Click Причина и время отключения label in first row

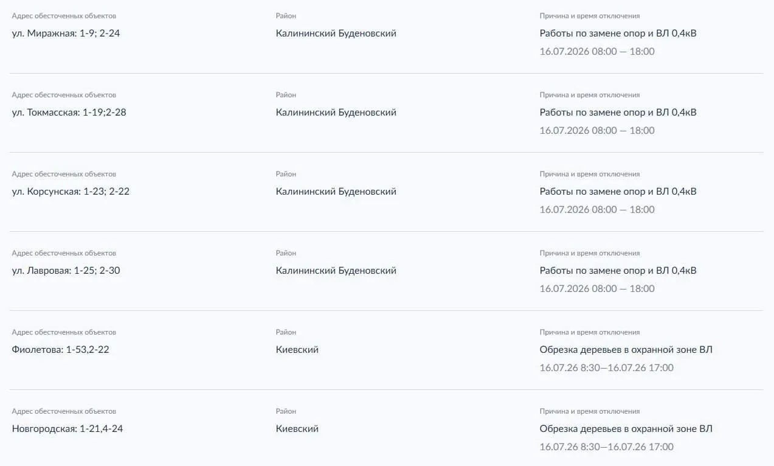point(590,16)
